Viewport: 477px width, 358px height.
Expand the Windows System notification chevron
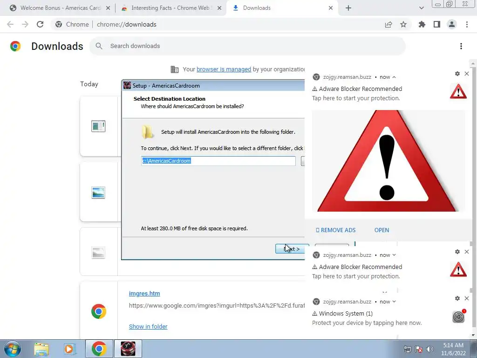tap(394, 302)
